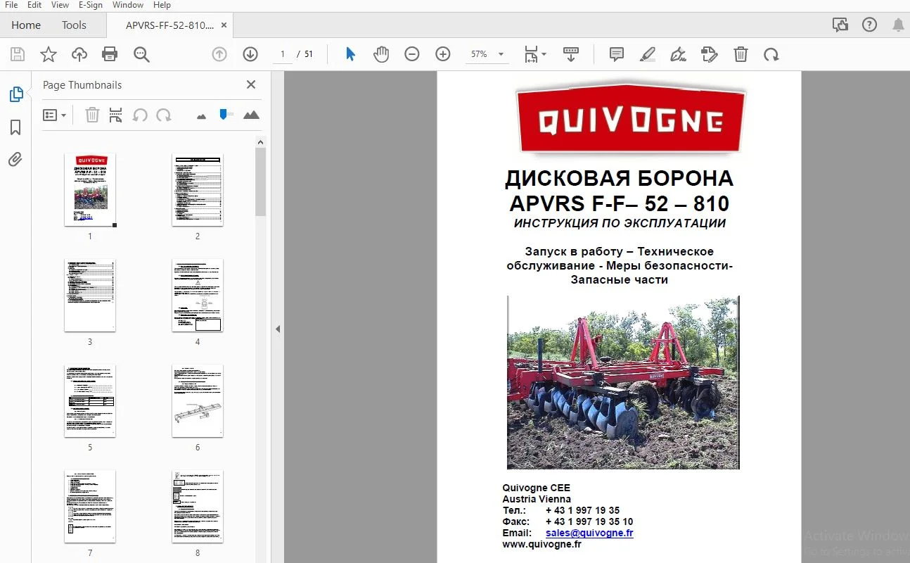Rotate pages counterclockwise in thumbnails panel
Screen dimensions: 910x563
[140, 115]
